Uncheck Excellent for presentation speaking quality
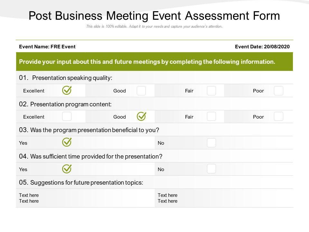This screenshot has width=309, height=232. coord(67,91)
